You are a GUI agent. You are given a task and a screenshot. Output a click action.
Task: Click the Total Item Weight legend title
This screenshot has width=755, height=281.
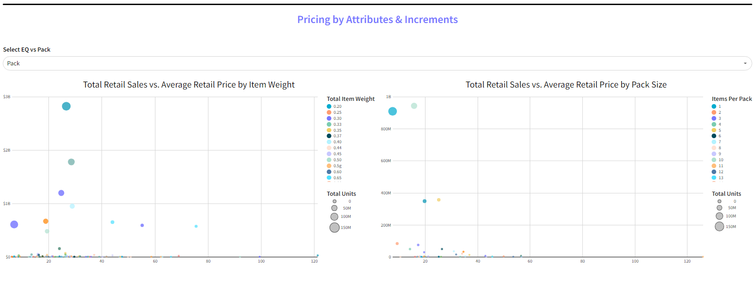click(350, 99)
